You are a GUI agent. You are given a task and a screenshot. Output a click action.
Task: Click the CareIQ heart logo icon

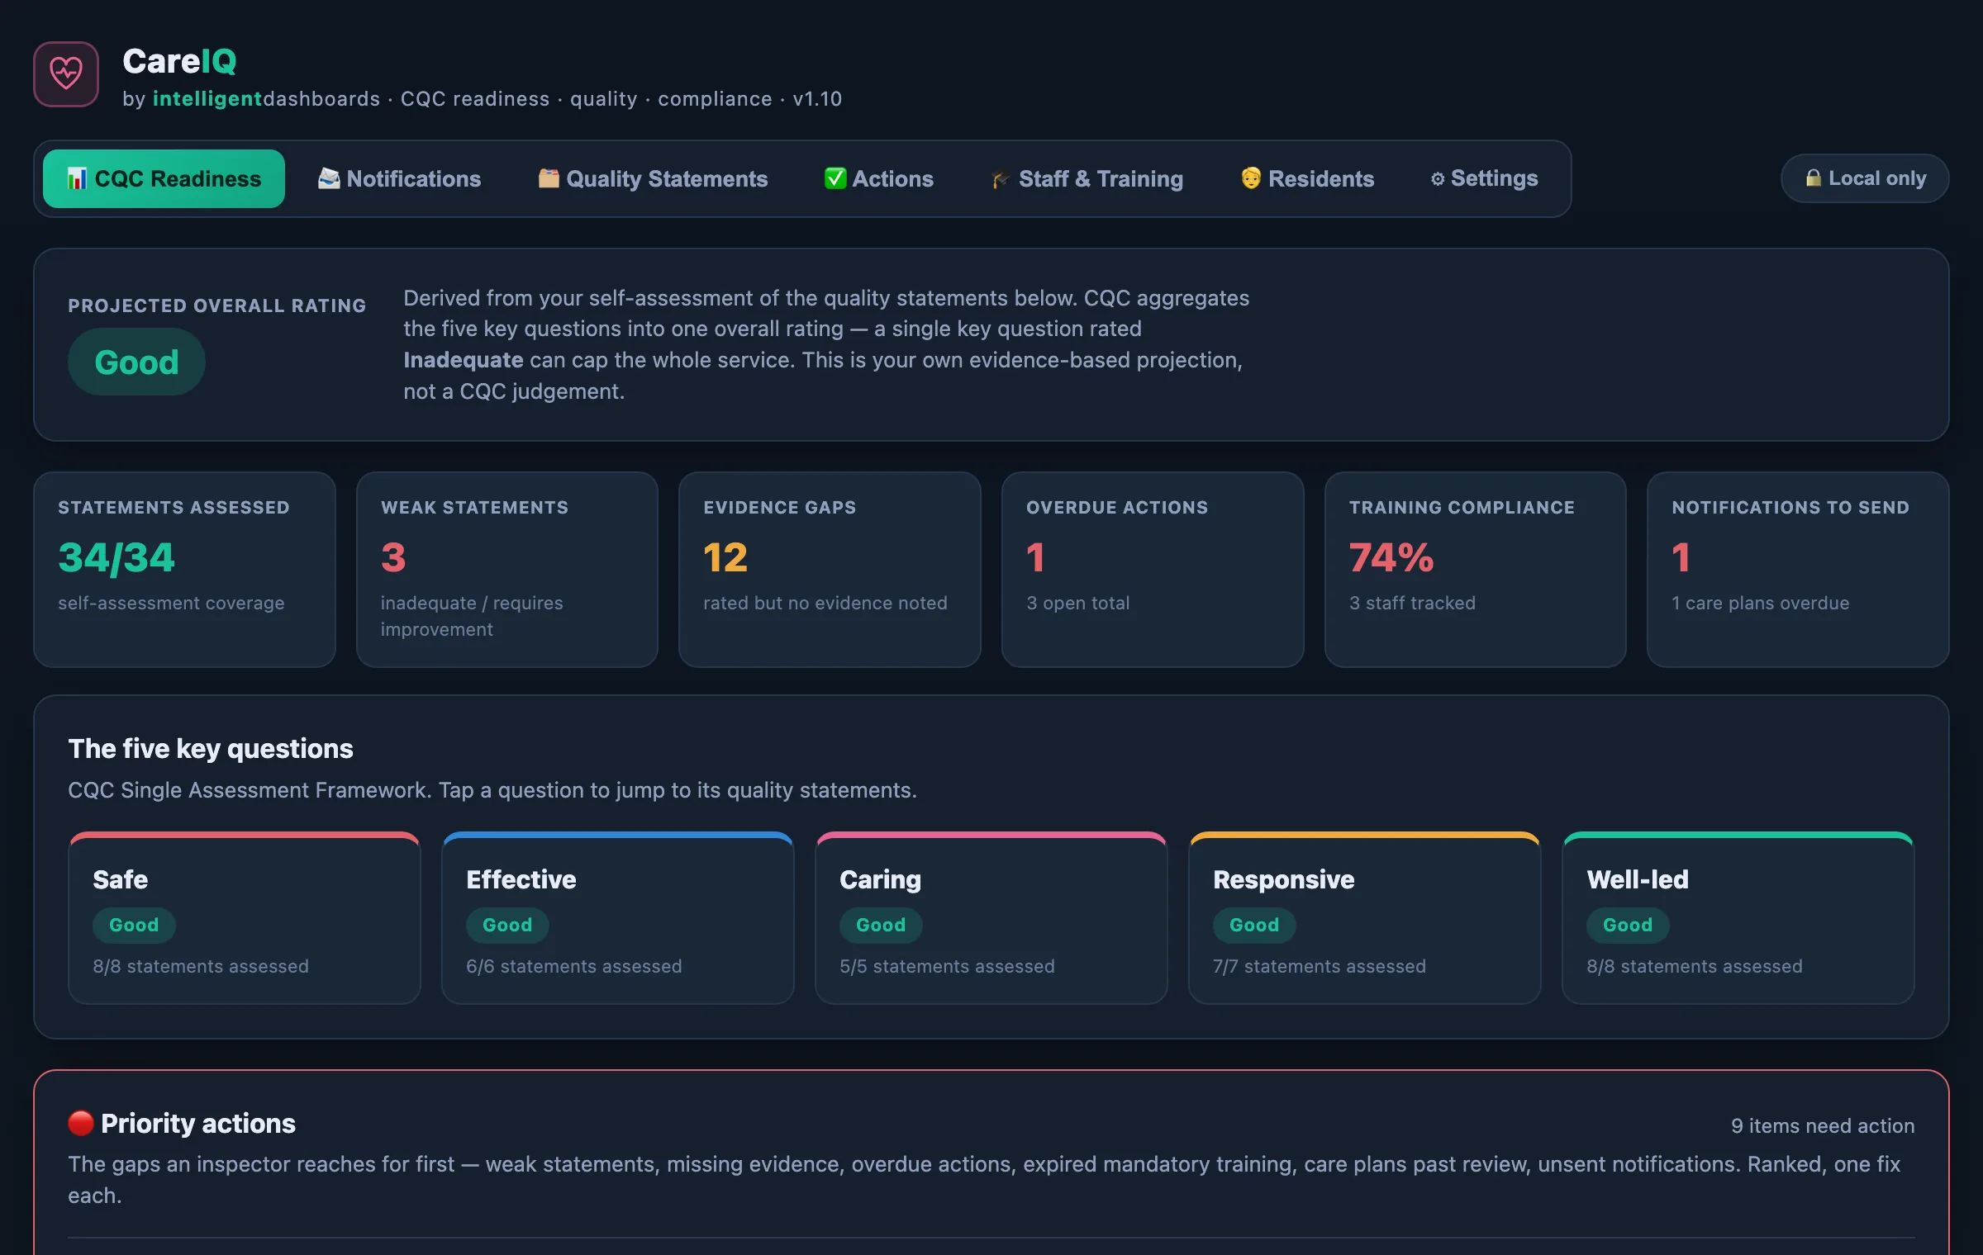[66, 74]
